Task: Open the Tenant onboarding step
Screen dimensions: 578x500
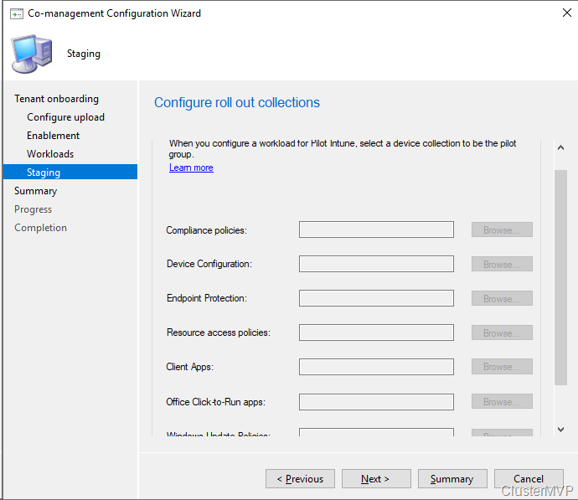Action: coord(56,99)
